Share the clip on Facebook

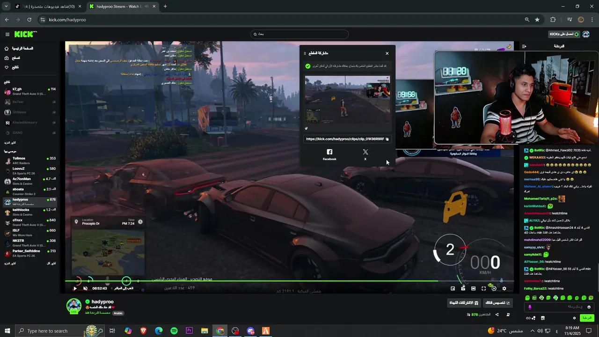coord(329,154)
